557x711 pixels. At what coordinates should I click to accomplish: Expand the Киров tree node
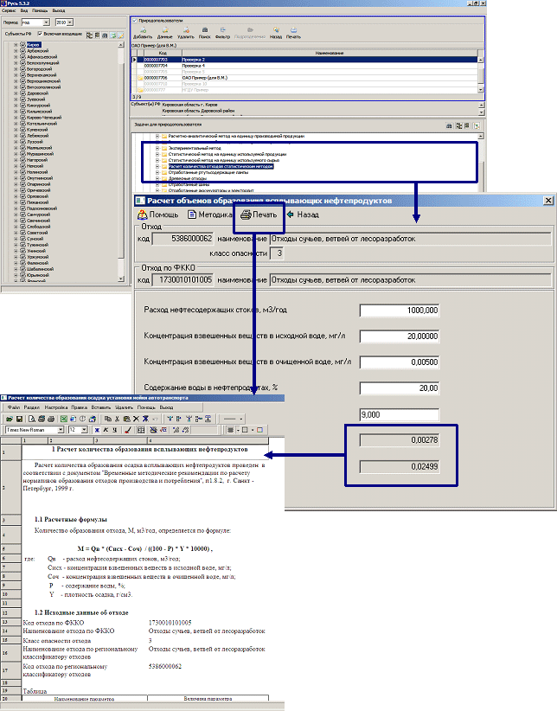click(x=16, y=43)
